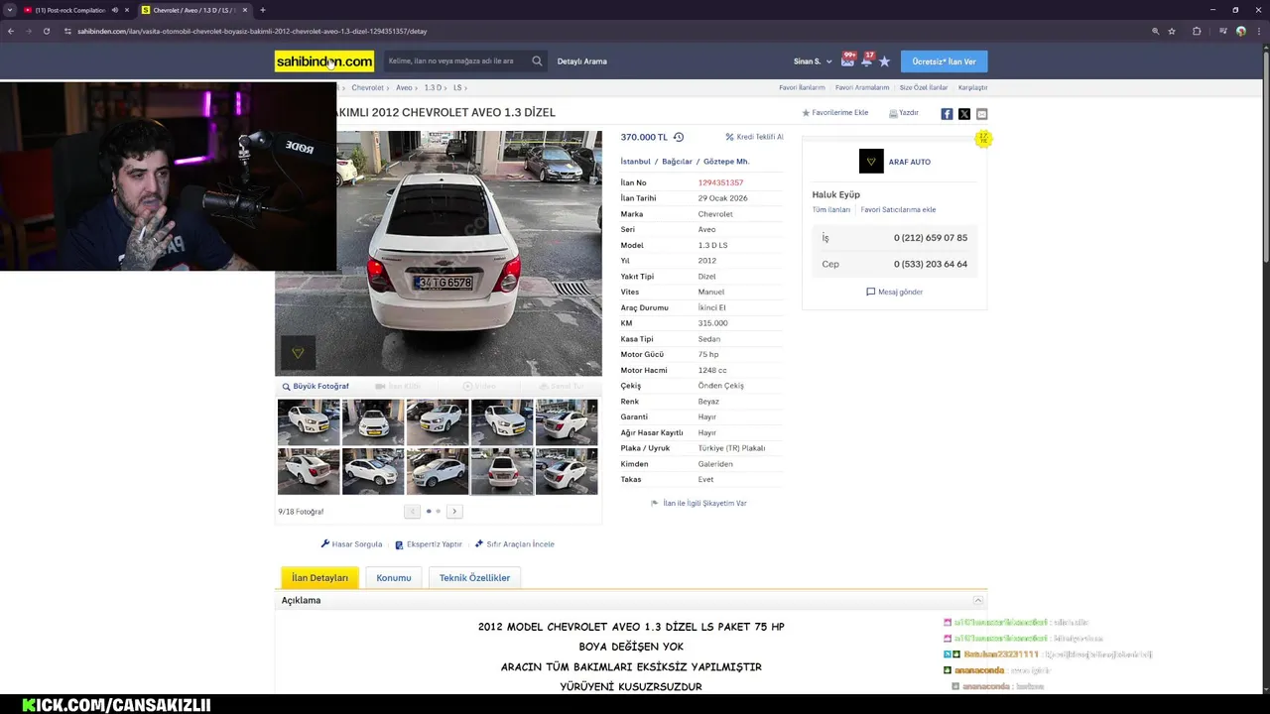Switch to the İlan Detayları tab
Screen dimensions: 1270x714
319,578
